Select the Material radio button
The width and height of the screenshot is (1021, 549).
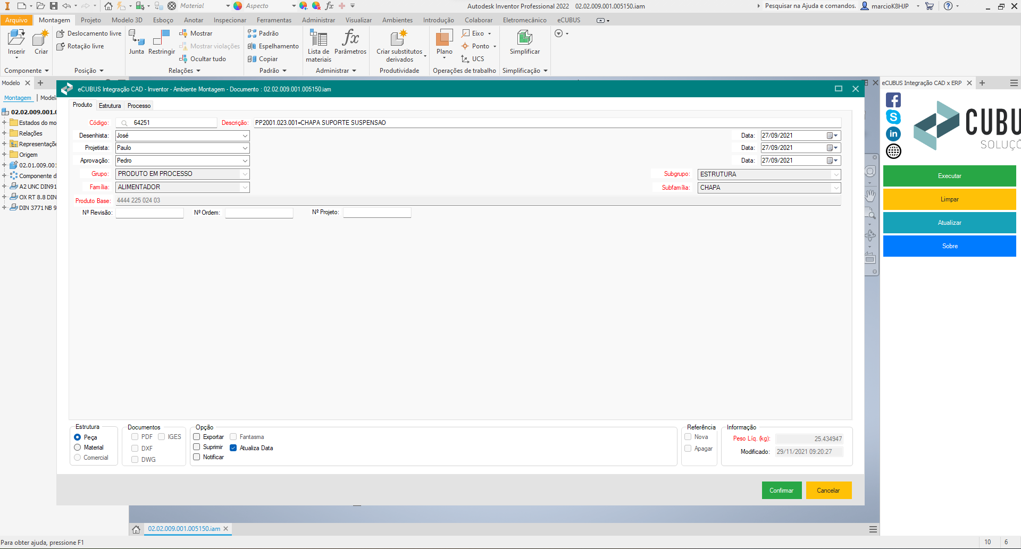pos(78,447)
